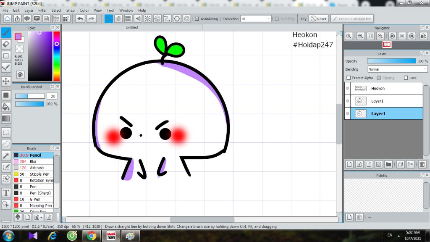This screenshot has height=242, width=430.
Task: Open the Correction value dropdown
Action: coord(268,18)
